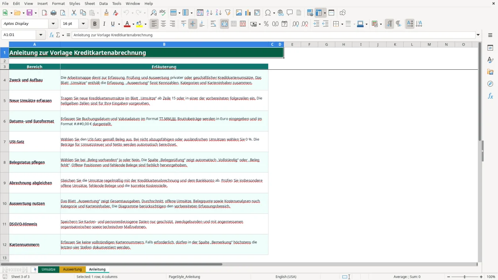
Task: Toggle Bold formatting
Action: tap(95, 24)
